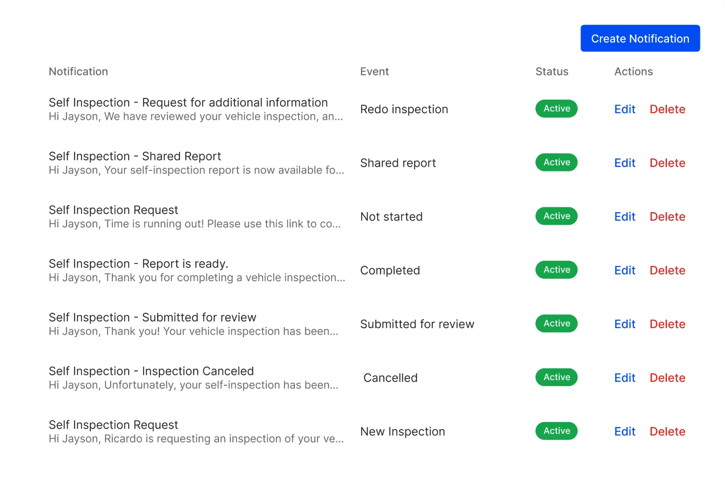Image resolution: width=725 pixels, height=479 pixels.
Task: Click the 'Shared report' event cell
Action: pos(398,163)
